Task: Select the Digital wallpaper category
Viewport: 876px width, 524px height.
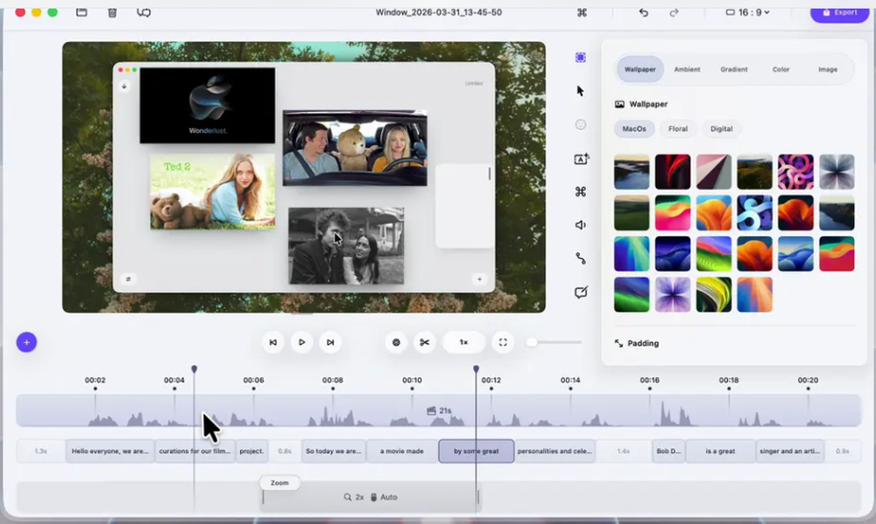Action: click(721, 129)
